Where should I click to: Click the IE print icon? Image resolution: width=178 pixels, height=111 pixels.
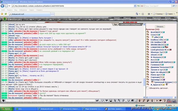point(149,14)
